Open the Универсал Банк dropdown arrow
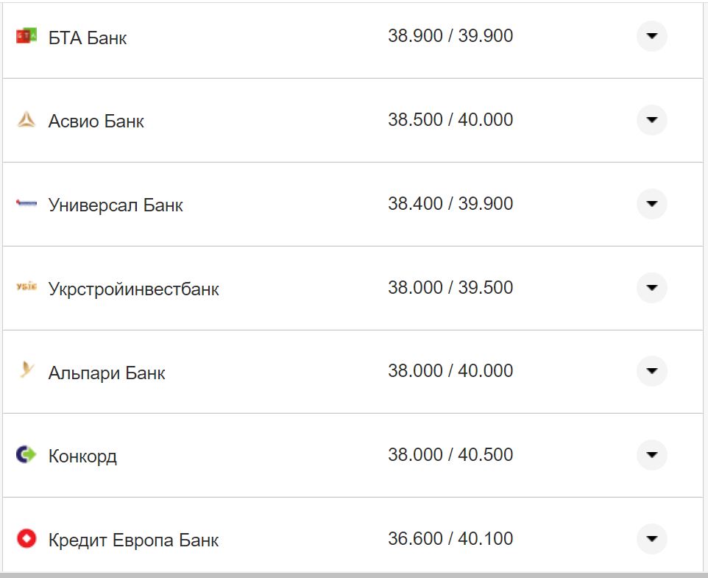Image resolution: width=708 pixels, height=578 pixels. [x=651, y=204]
